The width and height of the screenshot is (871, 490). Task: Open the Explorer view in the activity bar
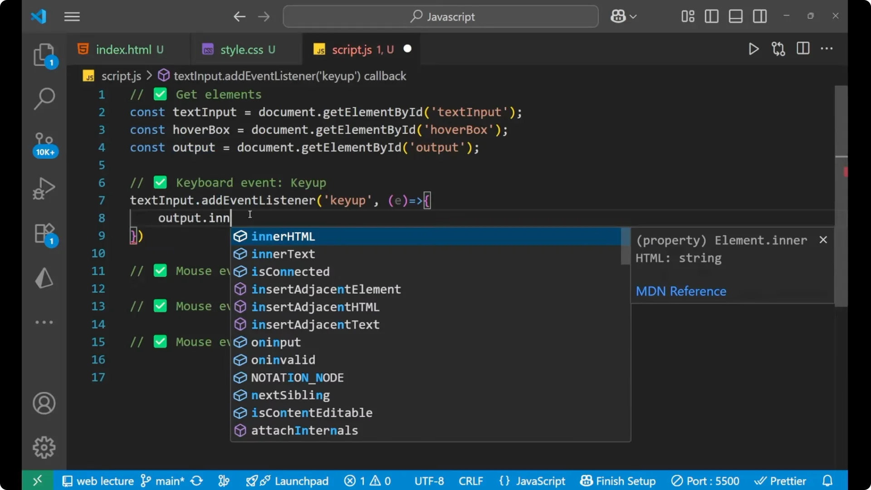44,54
